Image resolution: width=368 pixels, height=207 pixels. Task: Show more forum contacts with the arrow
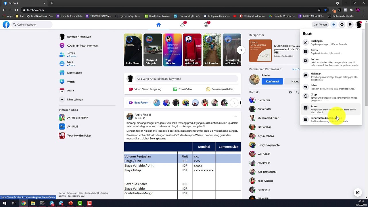pyautogui.click(x=234, y=103)
